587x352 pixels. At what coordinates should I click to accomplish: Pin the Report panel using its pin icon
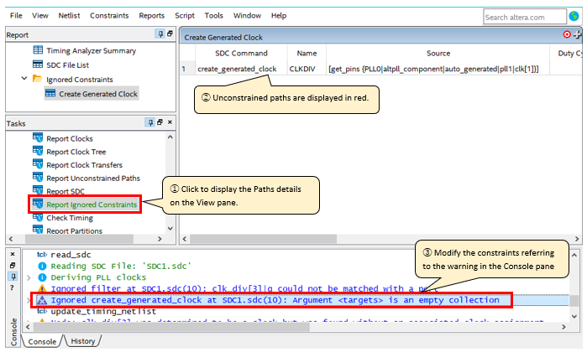(160, 34)
